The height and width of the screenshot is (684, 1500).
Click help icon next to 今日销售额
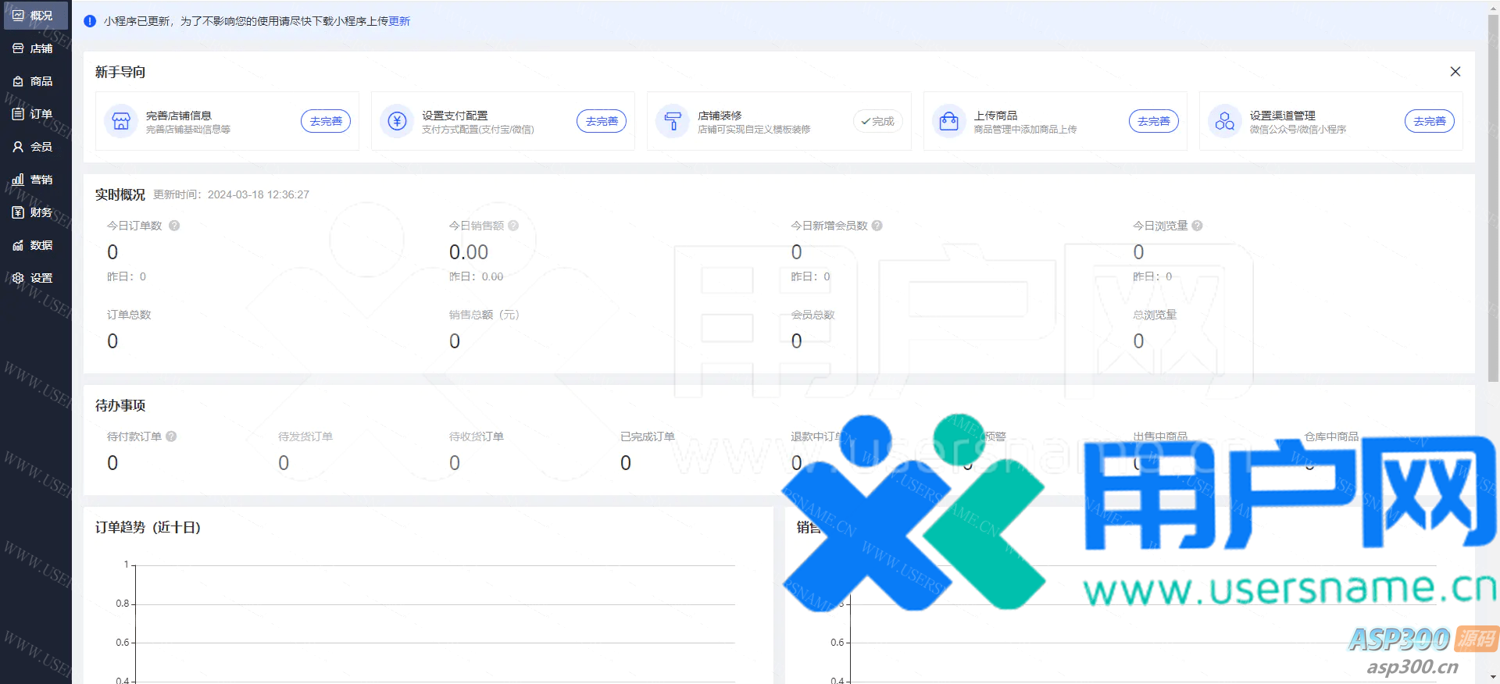513,226
